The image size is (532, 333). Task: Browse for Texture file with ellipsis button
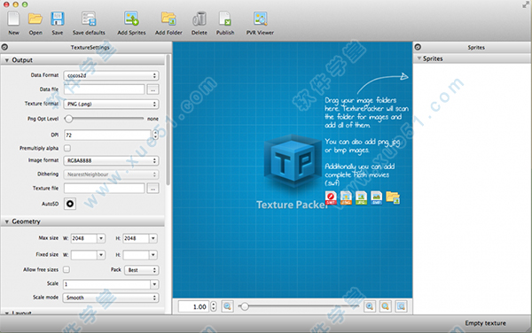(x=153, y=189)
